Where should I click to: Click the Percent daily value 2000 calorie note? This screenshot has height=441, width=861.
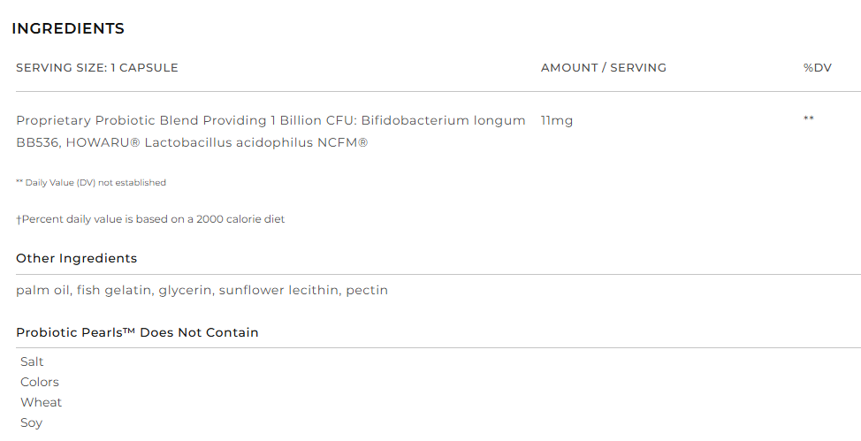tap(150, 219)
